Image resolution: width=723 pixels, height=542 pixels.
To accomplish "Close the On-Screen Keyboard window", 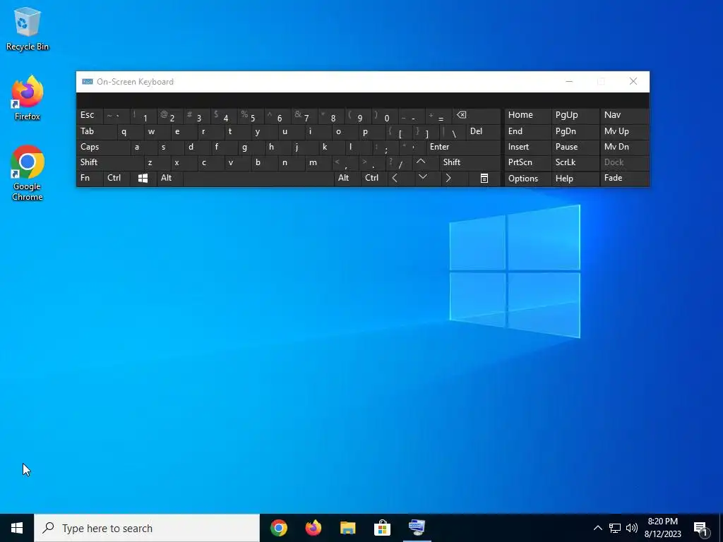I will (x=633, y=82).
